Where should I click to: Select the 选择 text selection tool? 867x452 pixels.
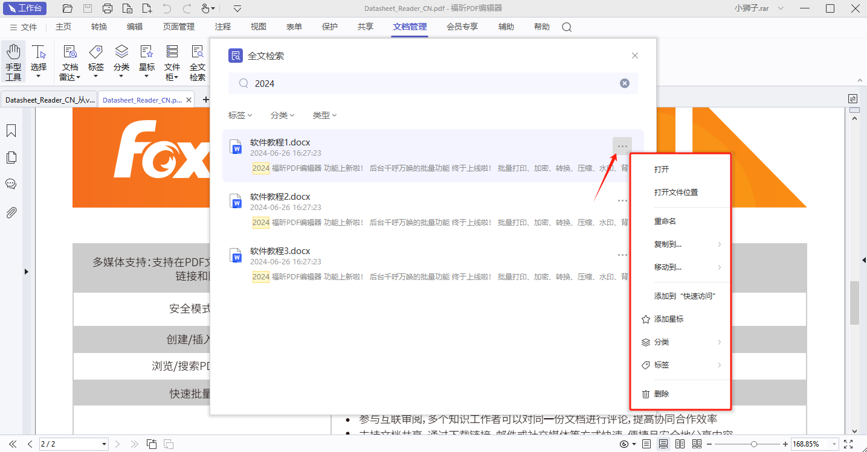[x=39, y=62]
